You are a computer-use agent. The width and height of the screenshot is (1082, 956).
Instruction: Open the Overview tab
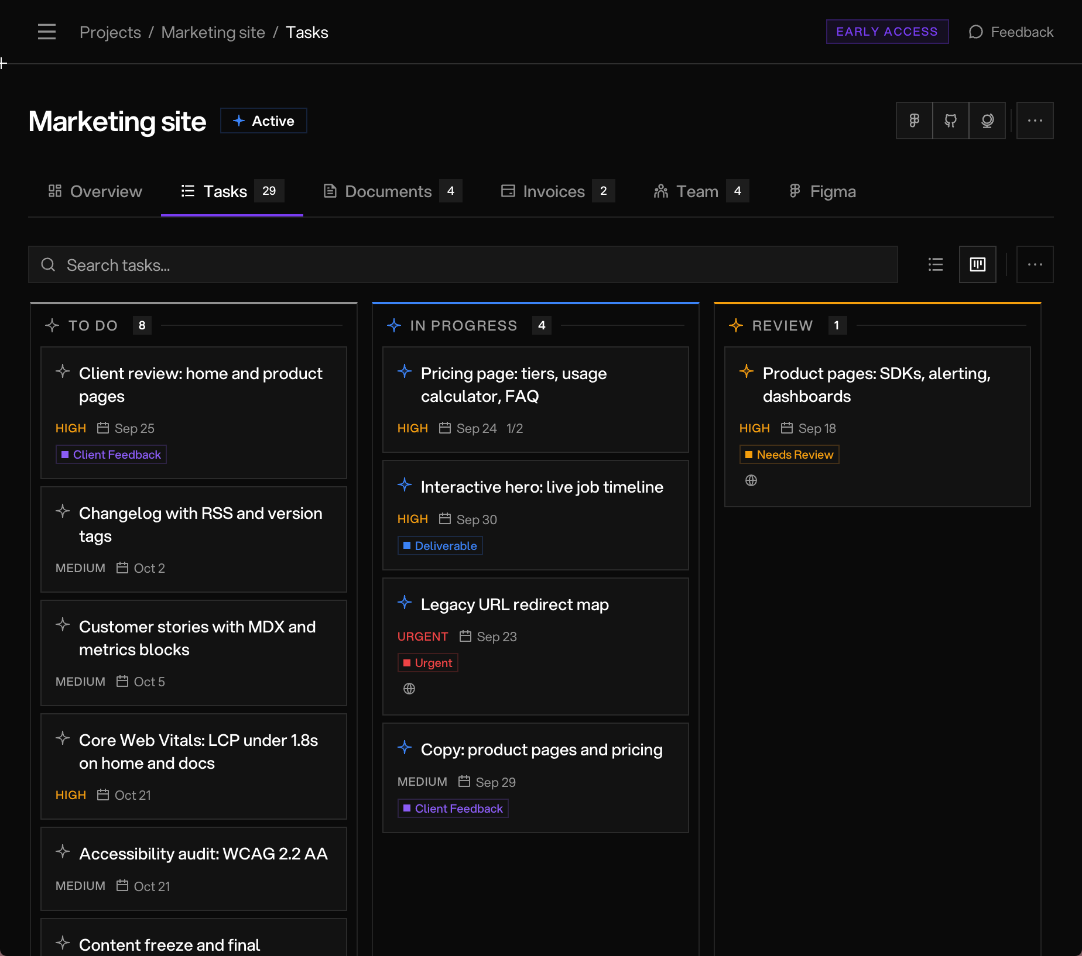(x=95, y=191)
